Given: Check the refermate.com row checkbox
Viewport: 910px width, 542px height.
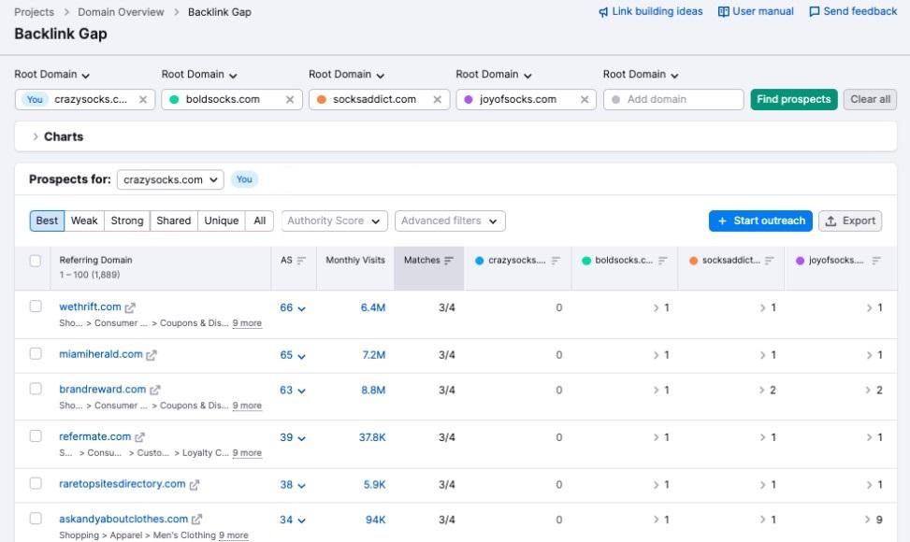Looking at the screenshot, I should point(36,435).
